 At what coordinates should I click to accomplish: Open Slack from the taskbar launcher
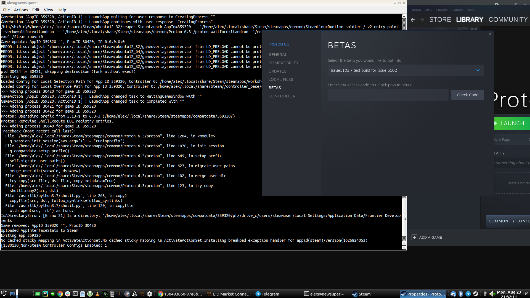click(68, 294)
